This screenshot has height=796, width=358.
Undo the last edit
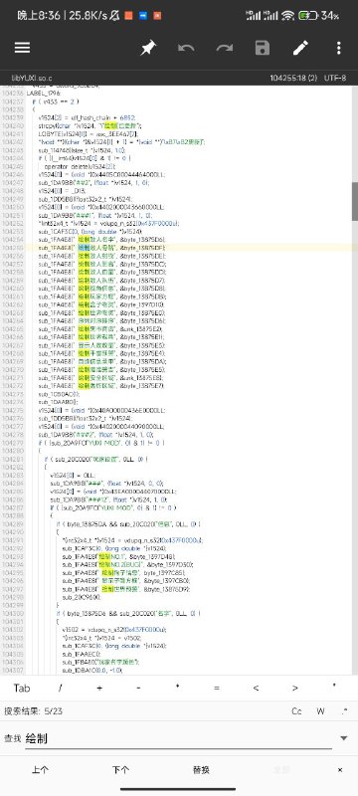[186, 48]
